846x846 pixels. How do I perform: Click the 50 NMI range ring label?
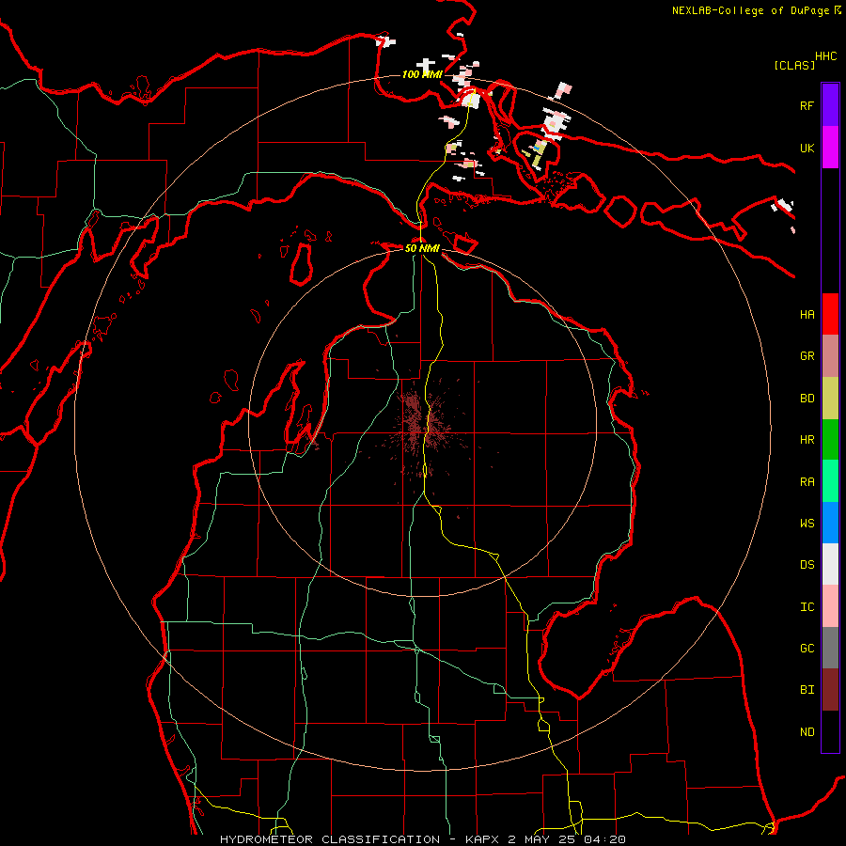(422, 248)
